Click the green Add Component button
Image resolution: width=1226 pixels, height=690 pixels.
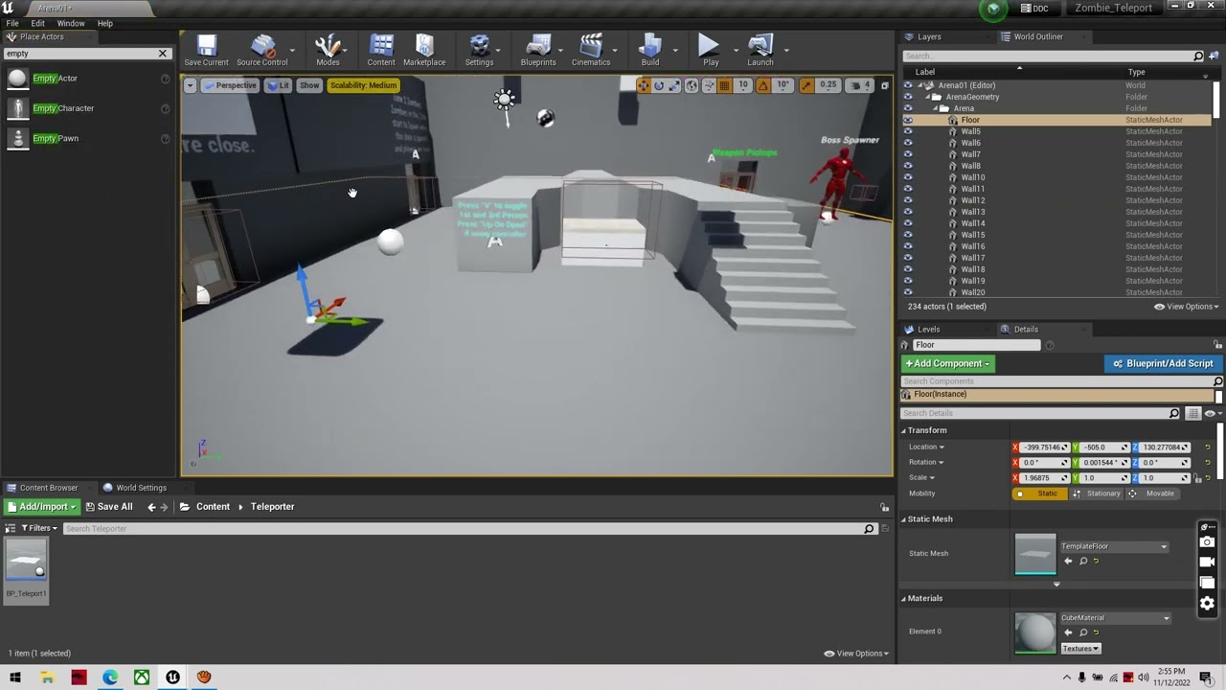[948, 363]
